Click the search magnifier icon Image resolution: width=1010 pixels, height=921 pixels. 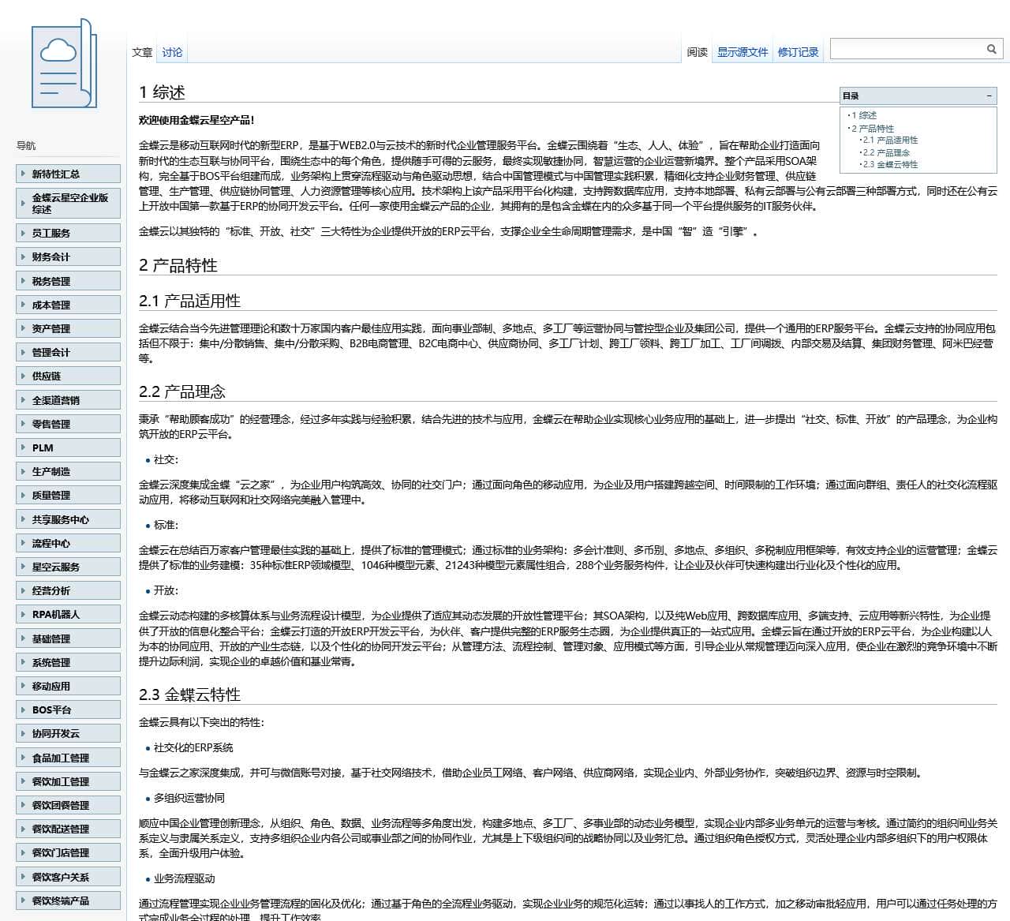pyautogui.click(x=992, y=49)
